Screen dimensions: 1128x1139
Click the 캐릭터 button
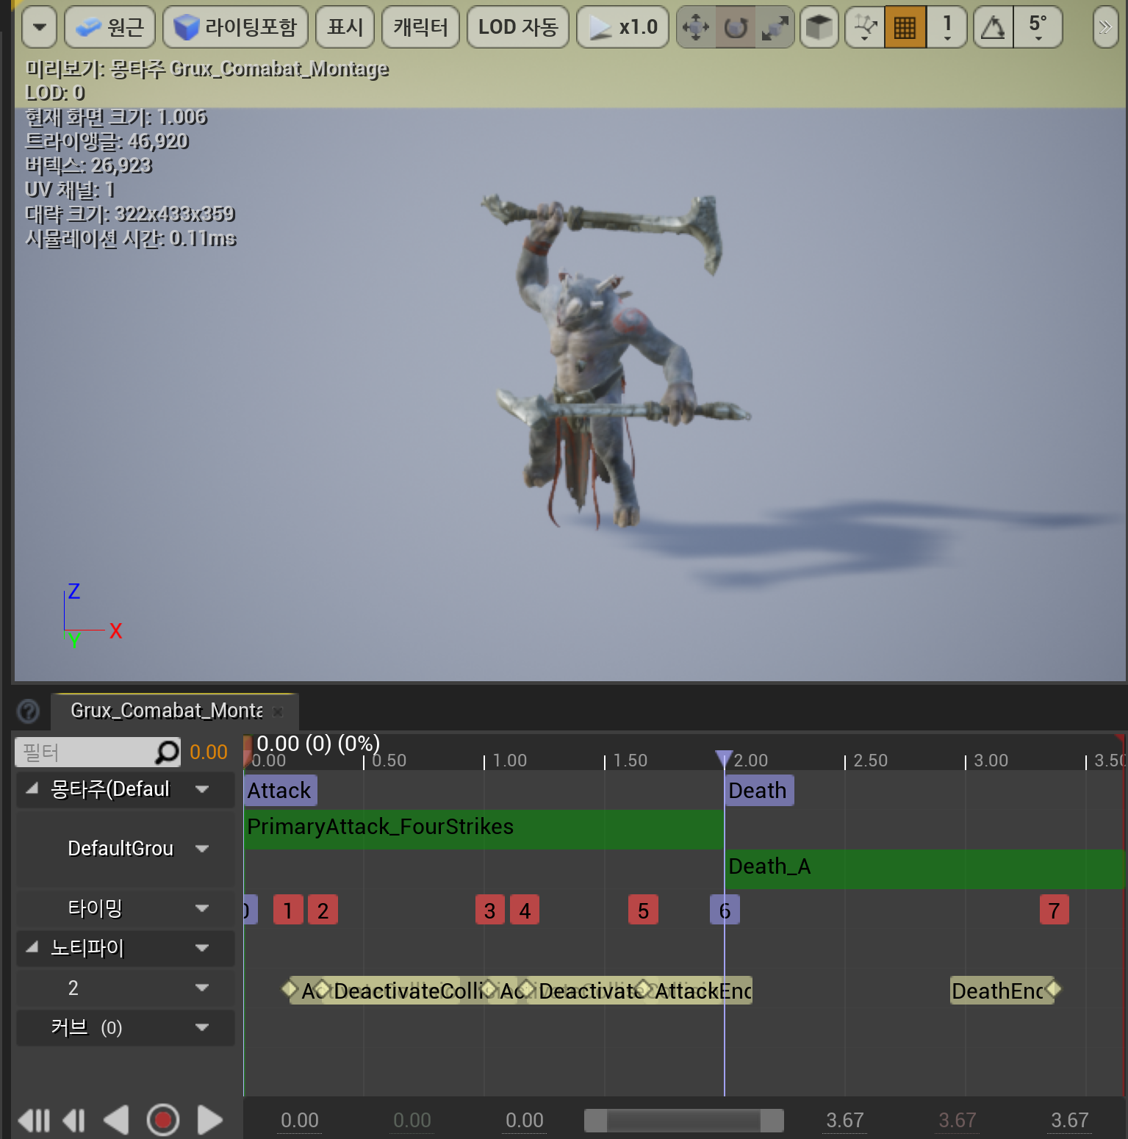(x=420, y=26)
